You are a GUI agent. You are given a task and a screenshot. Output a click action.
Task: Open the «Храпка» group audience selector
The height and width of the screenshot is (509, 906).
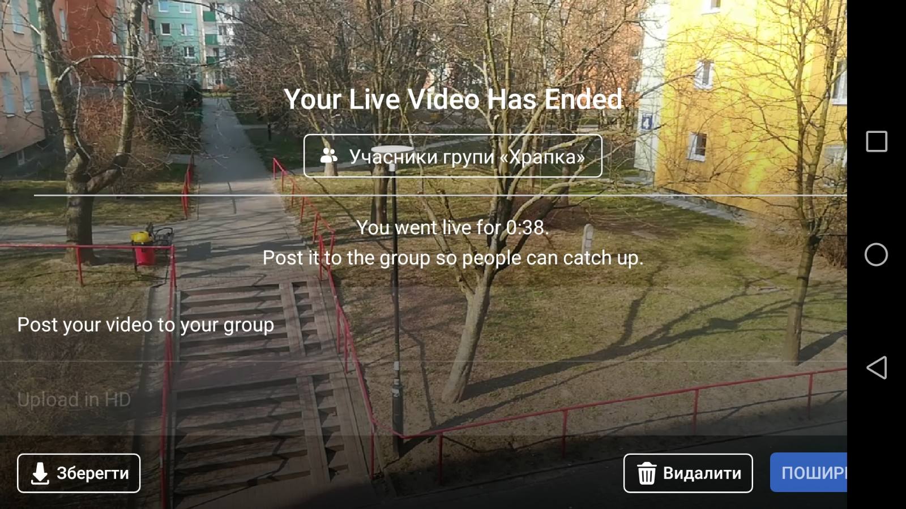pyautogui.click(x=453, y=156)
